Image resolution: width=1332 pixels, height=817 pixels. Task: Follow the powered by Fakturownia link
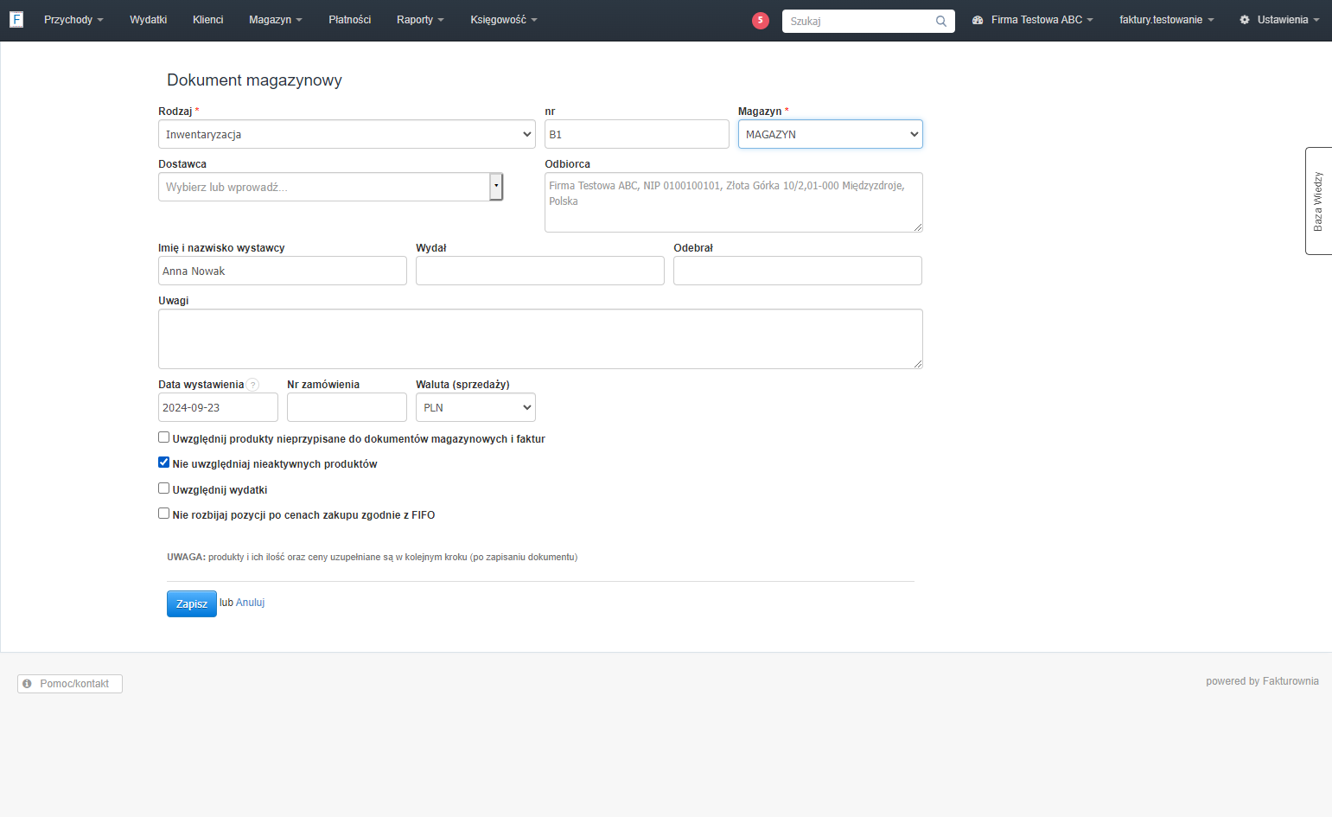tap(1262, 681)
